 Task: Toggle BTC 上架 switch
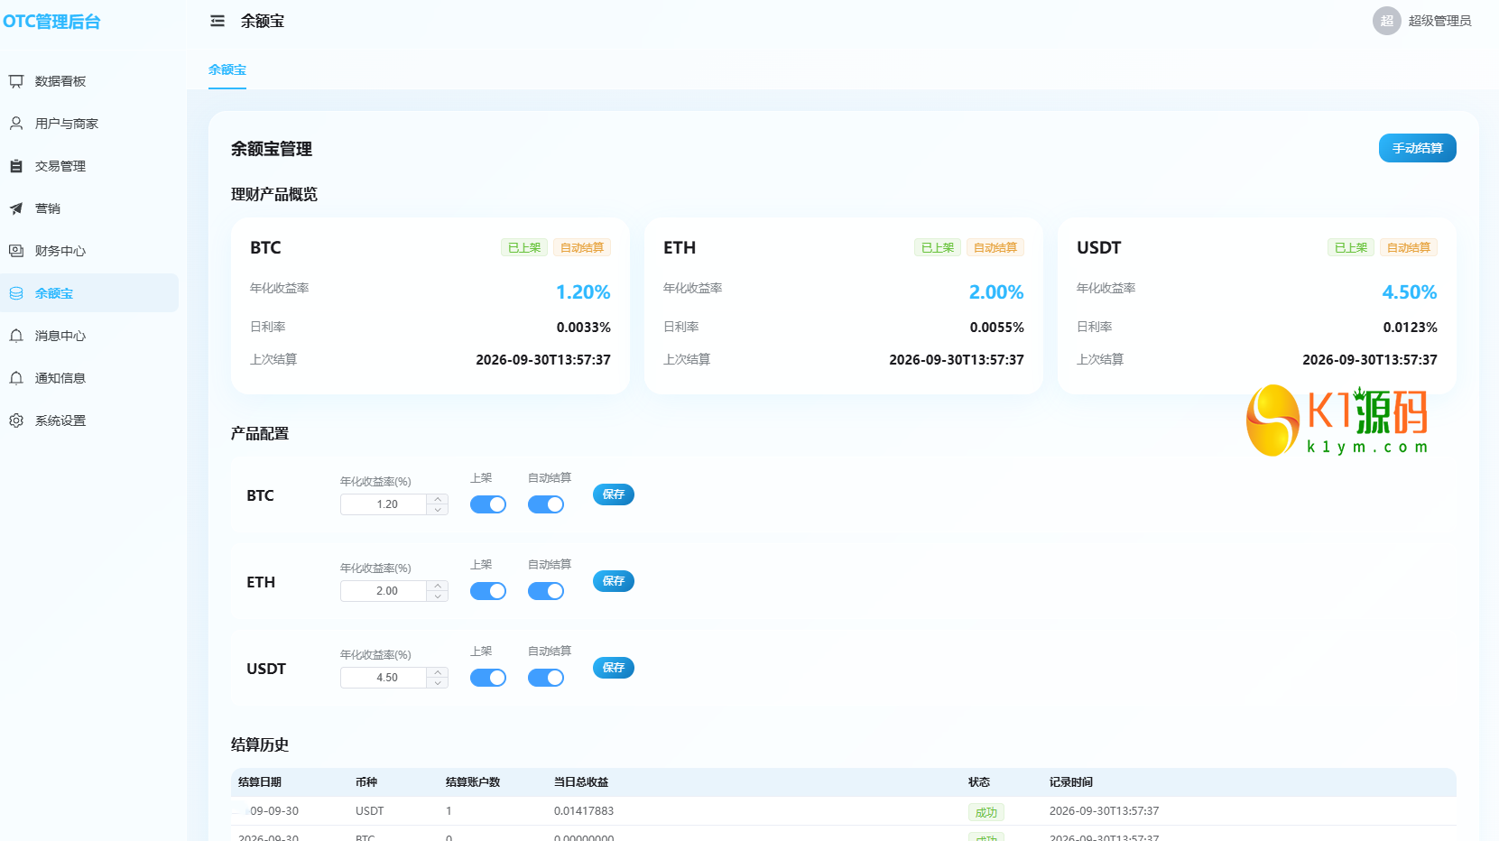(488, 504)
